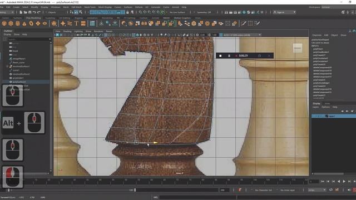Select polySurface4 in the Outliner
Viewport: 356px width, 200px height.
click(19, 82)
